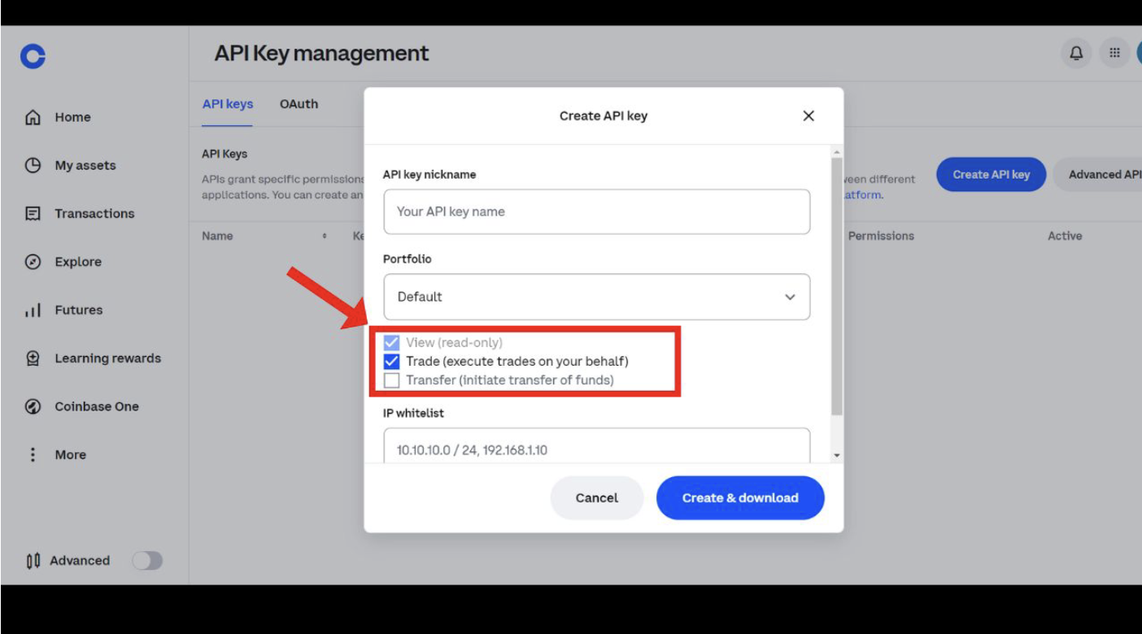The height and width of the screenshot is (634, 1142).
Task: Open Transactions in the sidebar
Action: pos(94,214)
